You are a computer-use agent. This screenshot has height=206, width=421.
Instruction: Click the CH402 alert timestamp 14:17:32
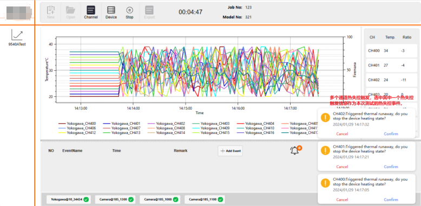[x=351, y=124]
